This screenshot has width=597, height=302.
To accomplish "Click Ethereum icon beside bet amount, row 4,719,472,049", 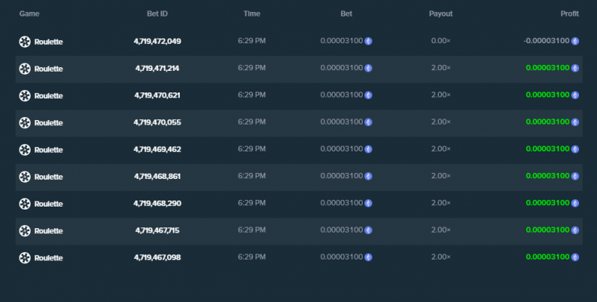I will click(x=368, y=41).
